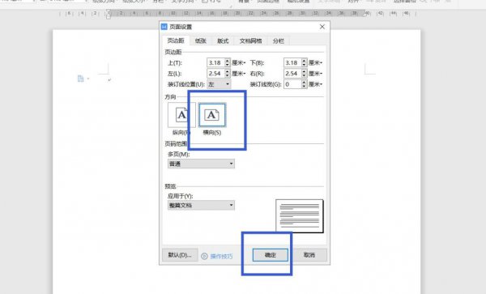Decrease 右(R) right margin with down arrow
This screenshot has height=294, width=486.
tap(305, 75)
